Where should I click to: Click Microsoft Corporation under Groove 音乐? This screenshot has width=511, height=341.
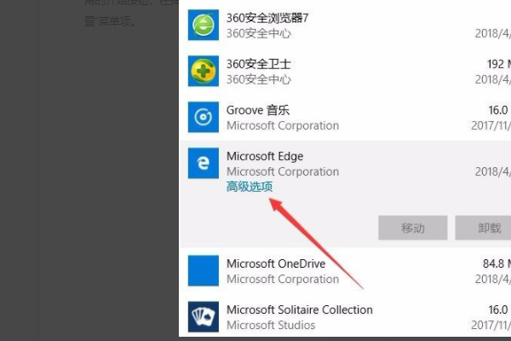(283, 125)
